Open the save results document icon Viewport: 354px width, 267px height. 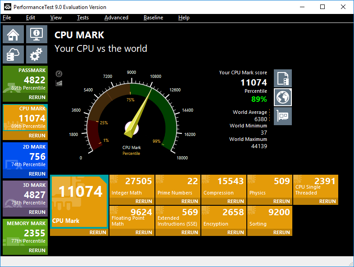(x=283, y=78)
